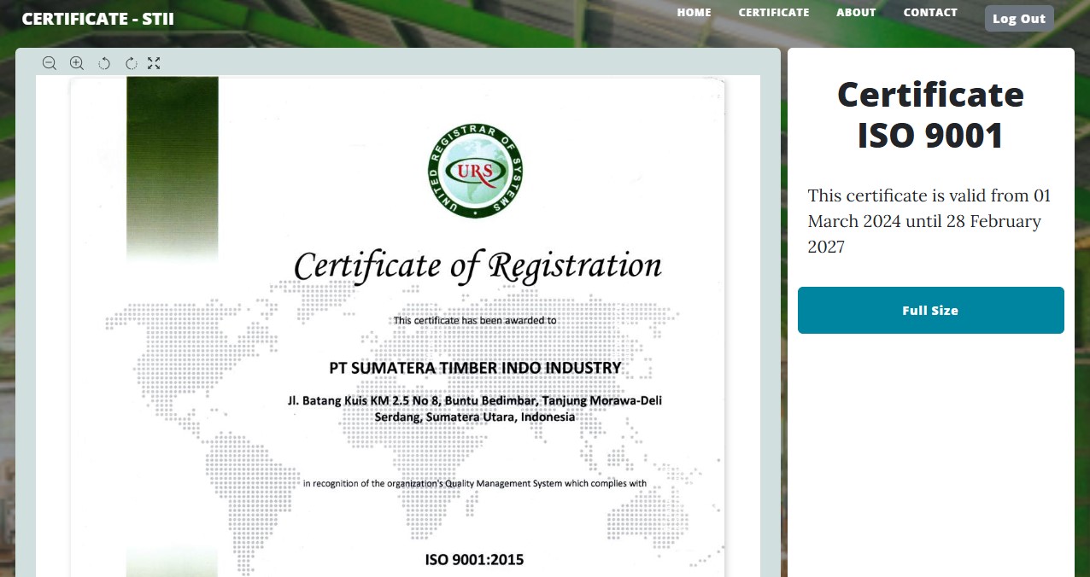Click the CERTIFICATE - STII site title
The width and height of the screenshot is (1090, 577).
tap(97, 19)
